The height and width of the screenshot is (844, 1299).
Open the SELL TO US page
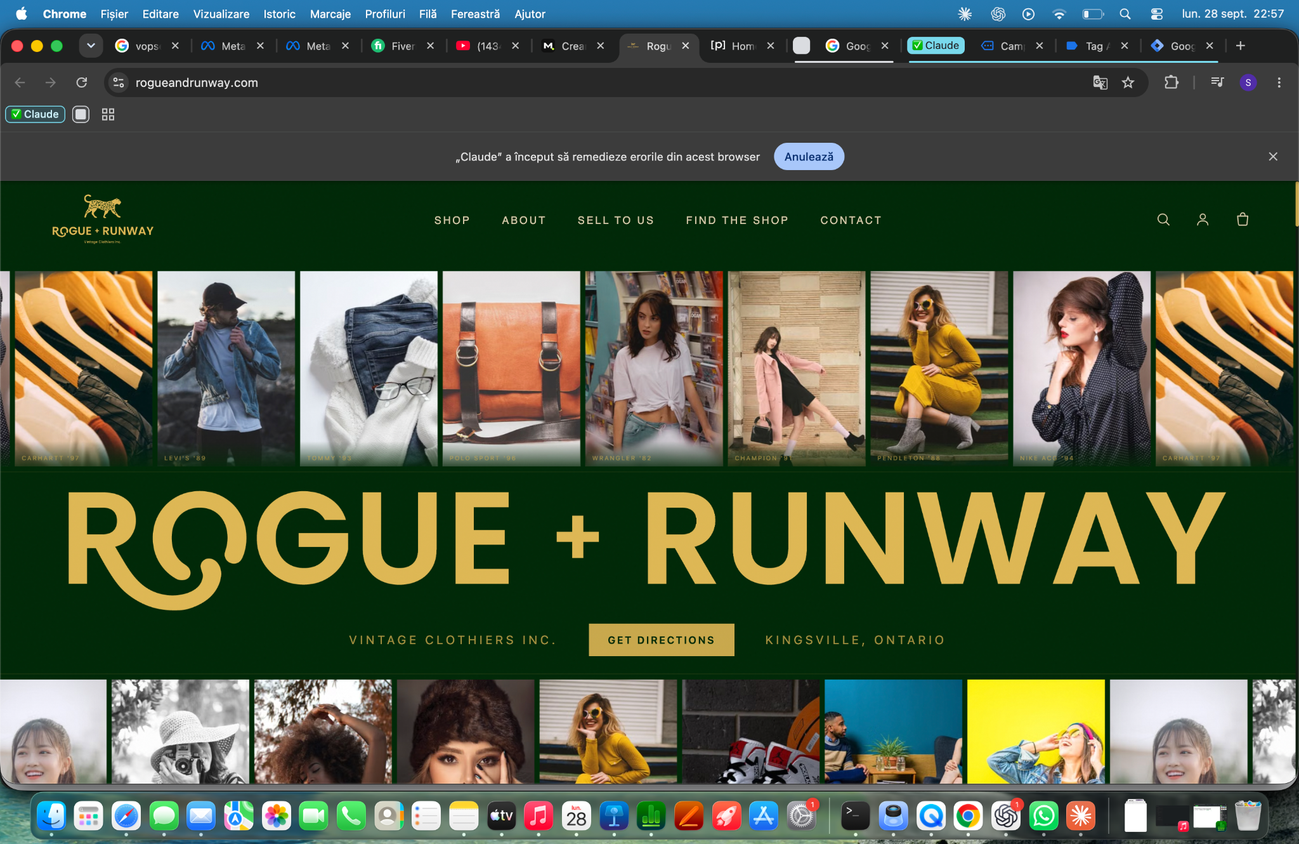point(615,220)
